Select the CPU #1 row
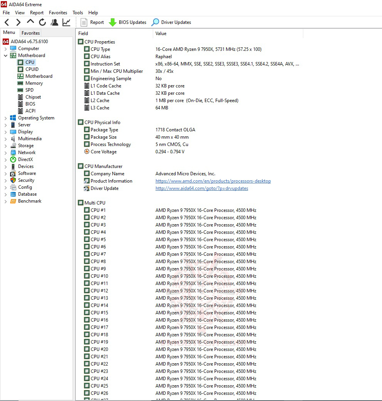The image size is (382, 401). [x=189, y=210]
